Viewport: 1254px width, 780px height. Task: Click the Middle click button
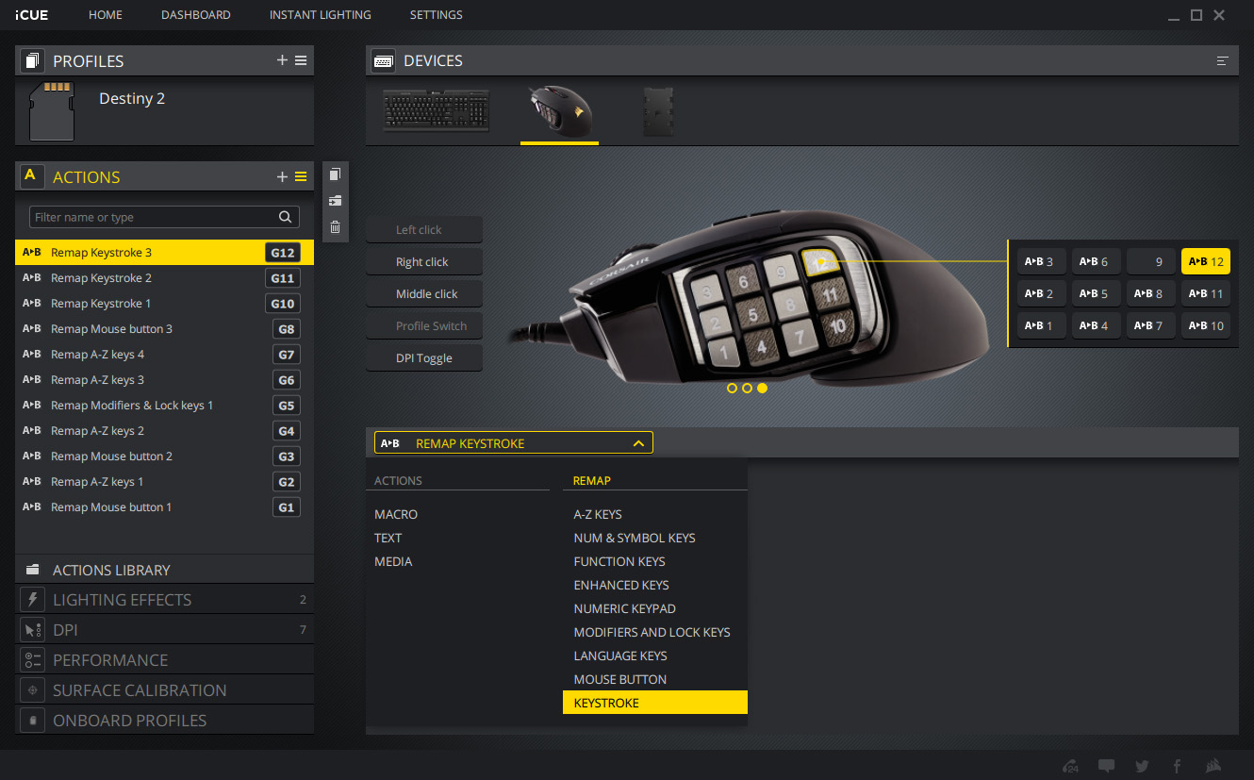click(424, 294)
